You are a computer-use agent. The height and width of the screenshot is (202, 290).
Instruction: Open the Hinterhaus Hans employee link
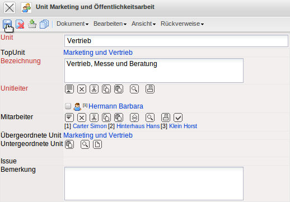coord(138,126)
